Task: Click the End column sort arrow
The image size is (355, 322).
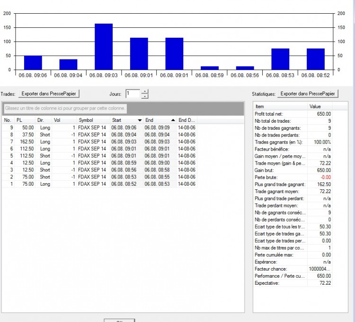Action: point(173,120)
